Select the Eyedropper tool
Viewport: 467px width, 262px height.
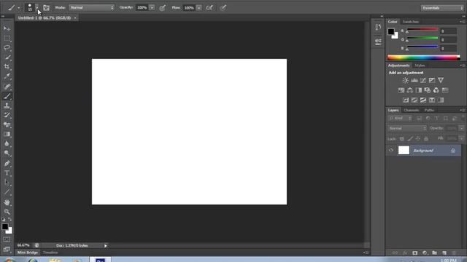point(7,76)
